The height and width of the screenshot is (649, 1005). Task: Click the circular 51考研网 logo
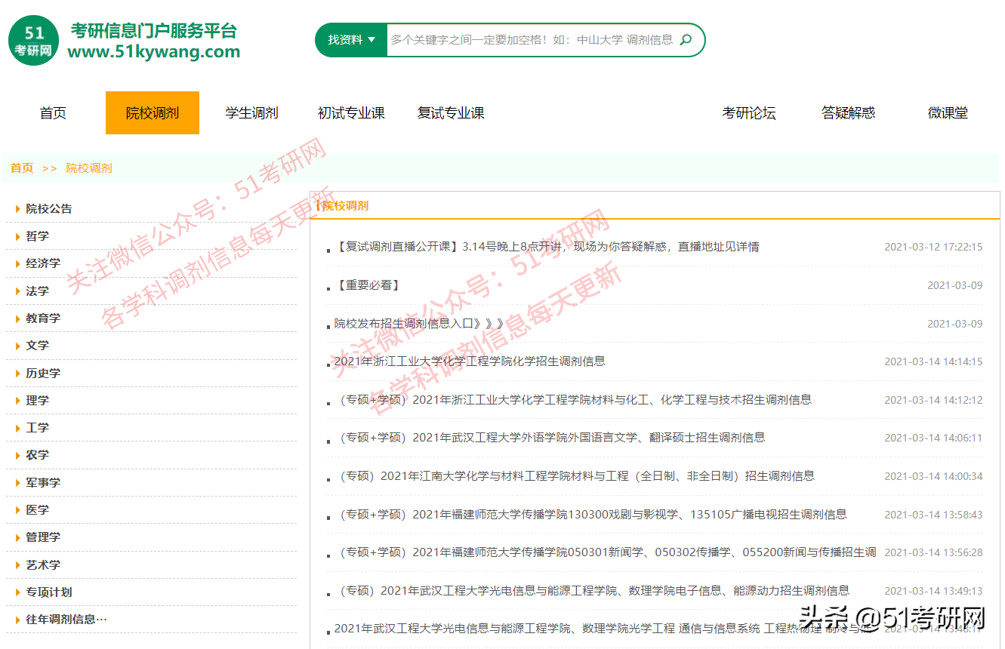pos(33,39)
